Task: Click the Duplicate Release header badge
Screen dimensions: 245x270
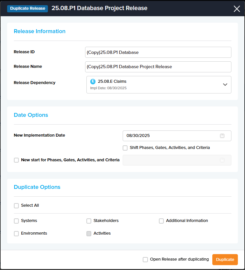Action: pos(28,8)
